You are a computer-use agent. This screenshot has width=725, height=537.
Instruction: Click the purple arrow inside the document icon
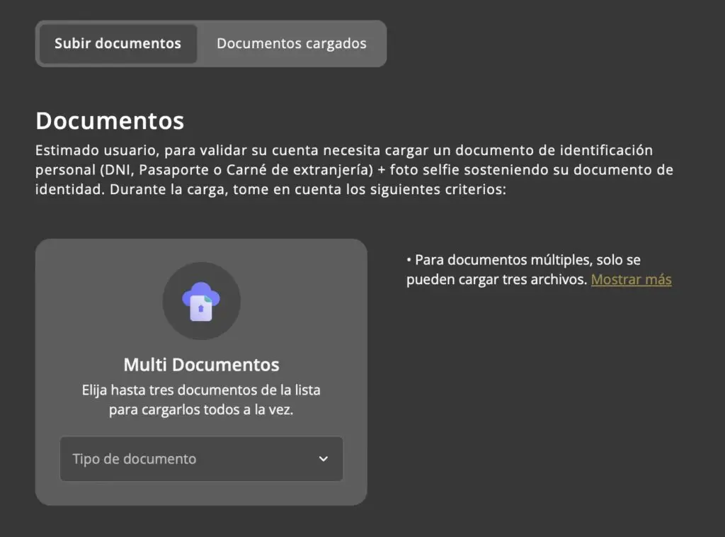pos(201,307)
